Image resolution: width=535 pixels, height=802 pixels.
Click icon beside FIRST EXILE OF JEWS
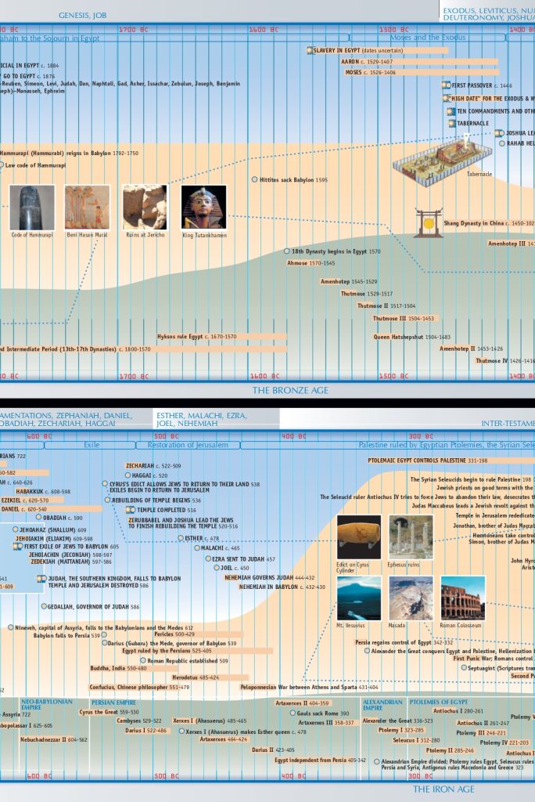pyautogui.click(x=18, y=547)
